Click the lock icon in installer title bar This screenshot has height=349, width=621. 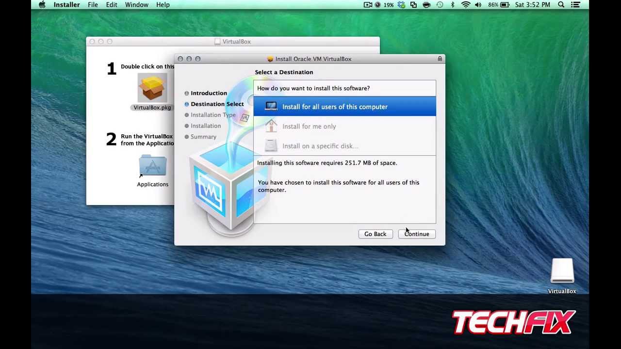(440, 59)
